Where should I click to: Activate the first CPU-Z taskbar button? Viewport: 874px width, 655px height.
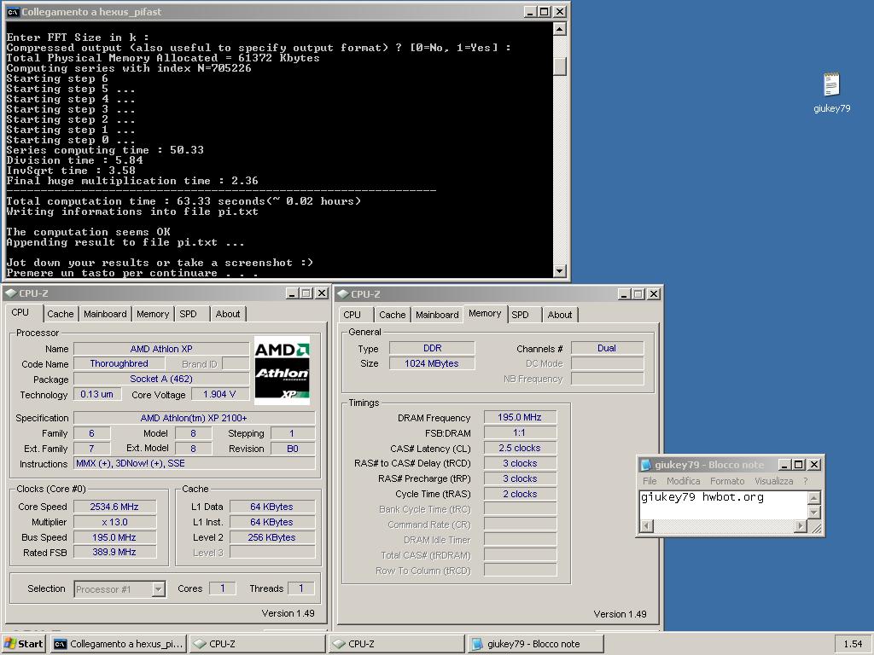(x=257, y=644)
